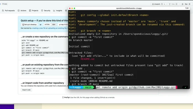
Task: Click '...or import code from another repository' heading
Action: click(42, 83)
